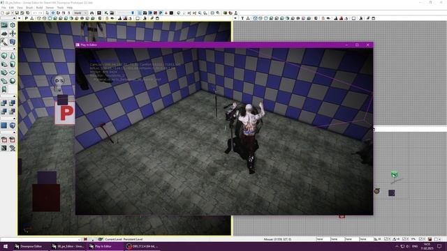The height and width of the screenshot is (251, 447).
Task: Open the Kismet editor (K icon)
Action: click(106, 13)
